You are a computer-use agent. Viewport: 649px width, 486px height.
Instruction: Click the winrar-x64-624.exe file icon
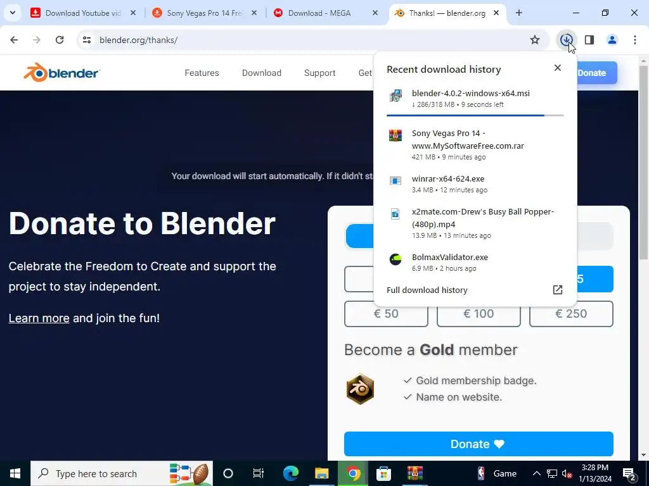click(x=395, y=180)
